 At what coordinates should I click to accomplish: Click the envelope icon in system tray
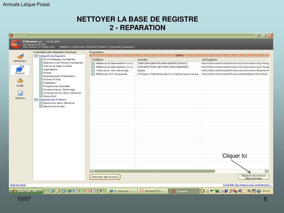click(x=221, y=191)
